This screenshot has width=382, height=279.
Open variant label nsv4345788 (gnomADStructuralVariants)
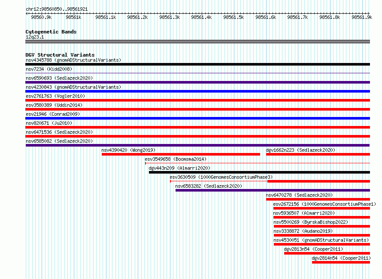point(73,60)
